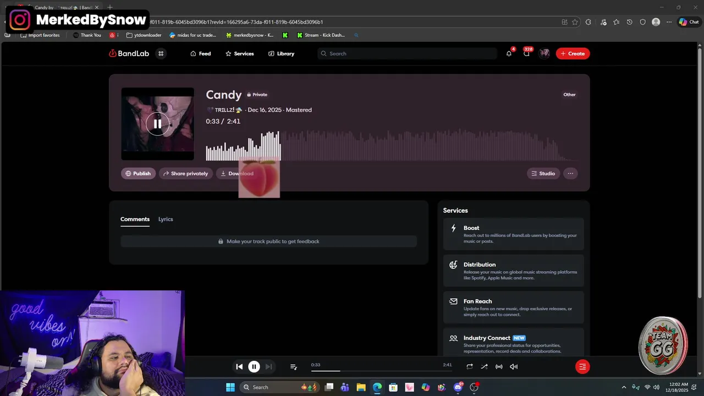Open File Explorer from the taskbar
Image resolution: width=704 pixels, height=396 pixels.
(361, 387)
